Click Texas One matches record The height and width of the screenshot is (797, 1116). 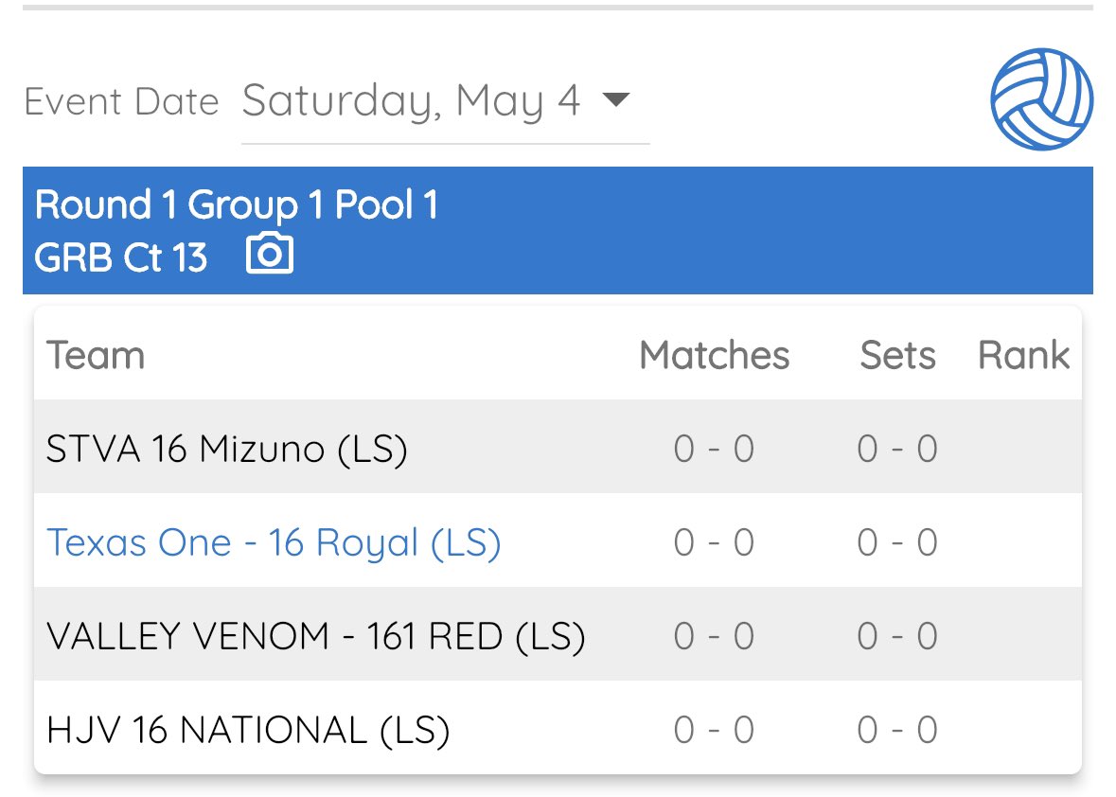point(714,542)
